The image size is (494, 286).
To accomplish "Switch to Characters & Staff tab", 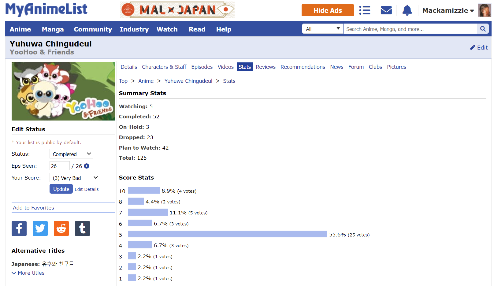I will coord(164,67).
